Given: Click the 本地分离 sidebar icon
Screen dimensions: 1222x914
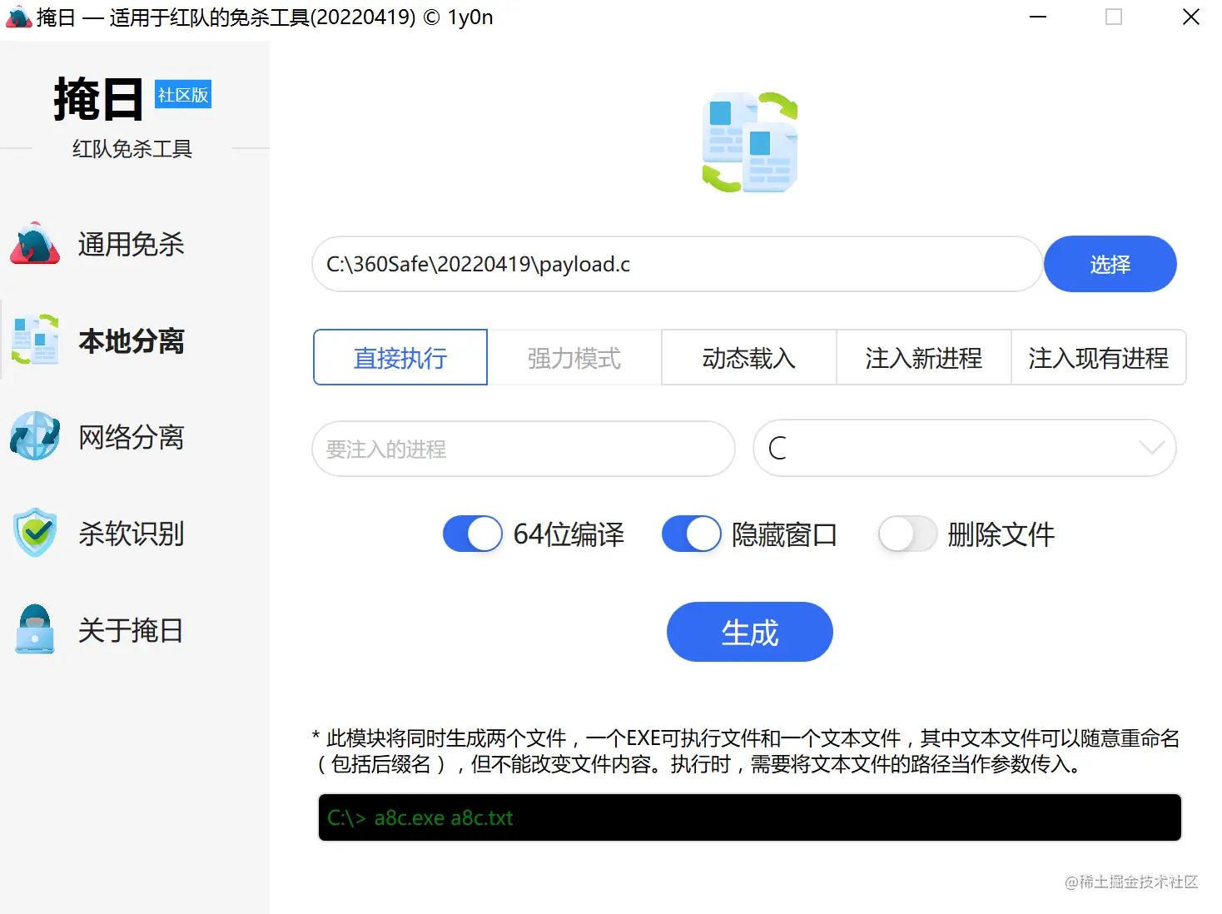Looking at the screenshot, I should pyautogui.click(x=35, y=340).
